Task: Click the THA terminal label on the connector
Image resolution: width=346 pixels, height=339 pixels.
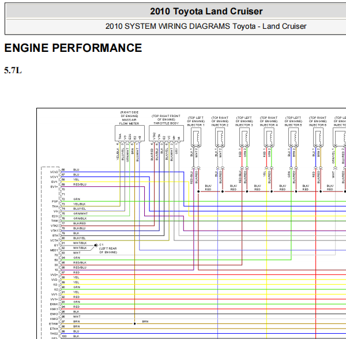Action: pyautogui.click(x=55, y=206)
